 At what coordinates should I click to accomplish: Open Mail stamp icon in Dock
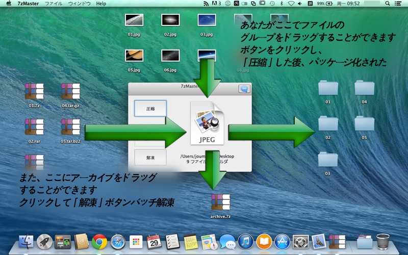pyautogui.click(x=319, y=241)
